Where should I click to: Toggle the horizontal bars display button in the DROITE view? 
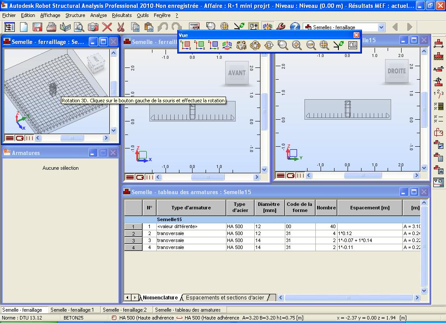pos(281,175)
